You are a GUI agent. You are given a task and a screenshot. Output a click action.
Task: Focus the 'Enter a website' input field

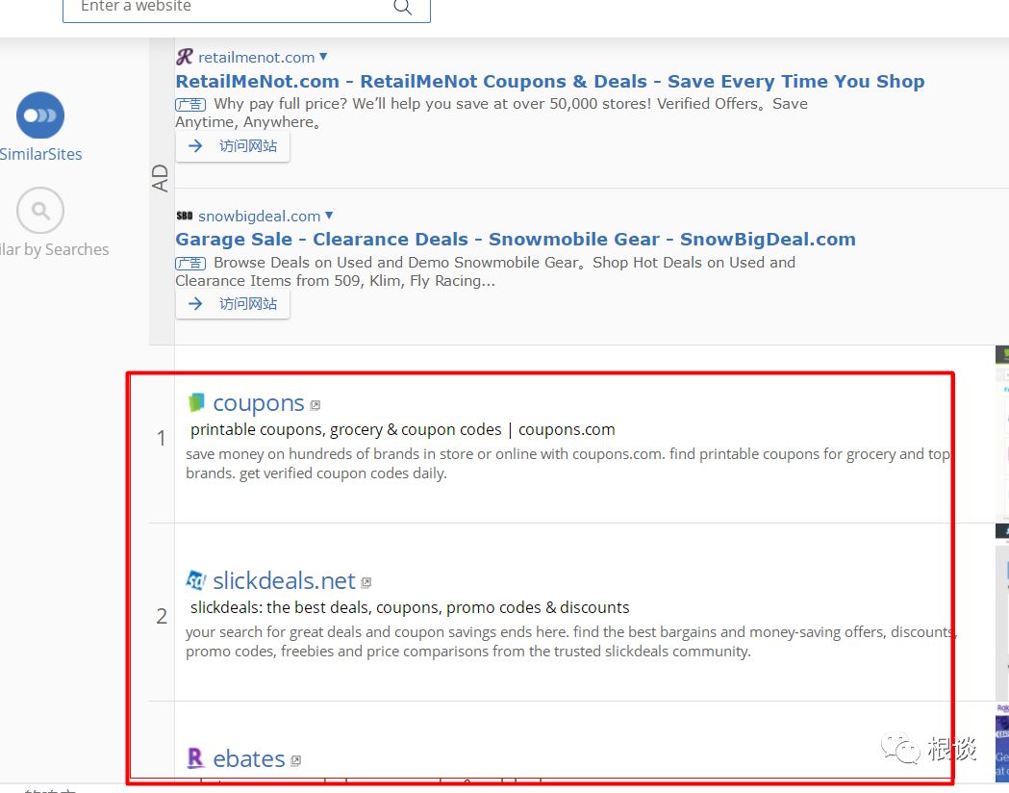[x=246, y=9]
